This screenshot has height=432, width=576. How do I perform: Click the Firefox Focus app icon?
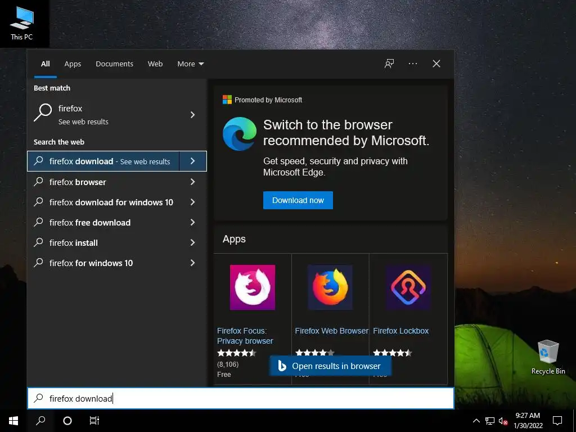[x=253, y=287]
